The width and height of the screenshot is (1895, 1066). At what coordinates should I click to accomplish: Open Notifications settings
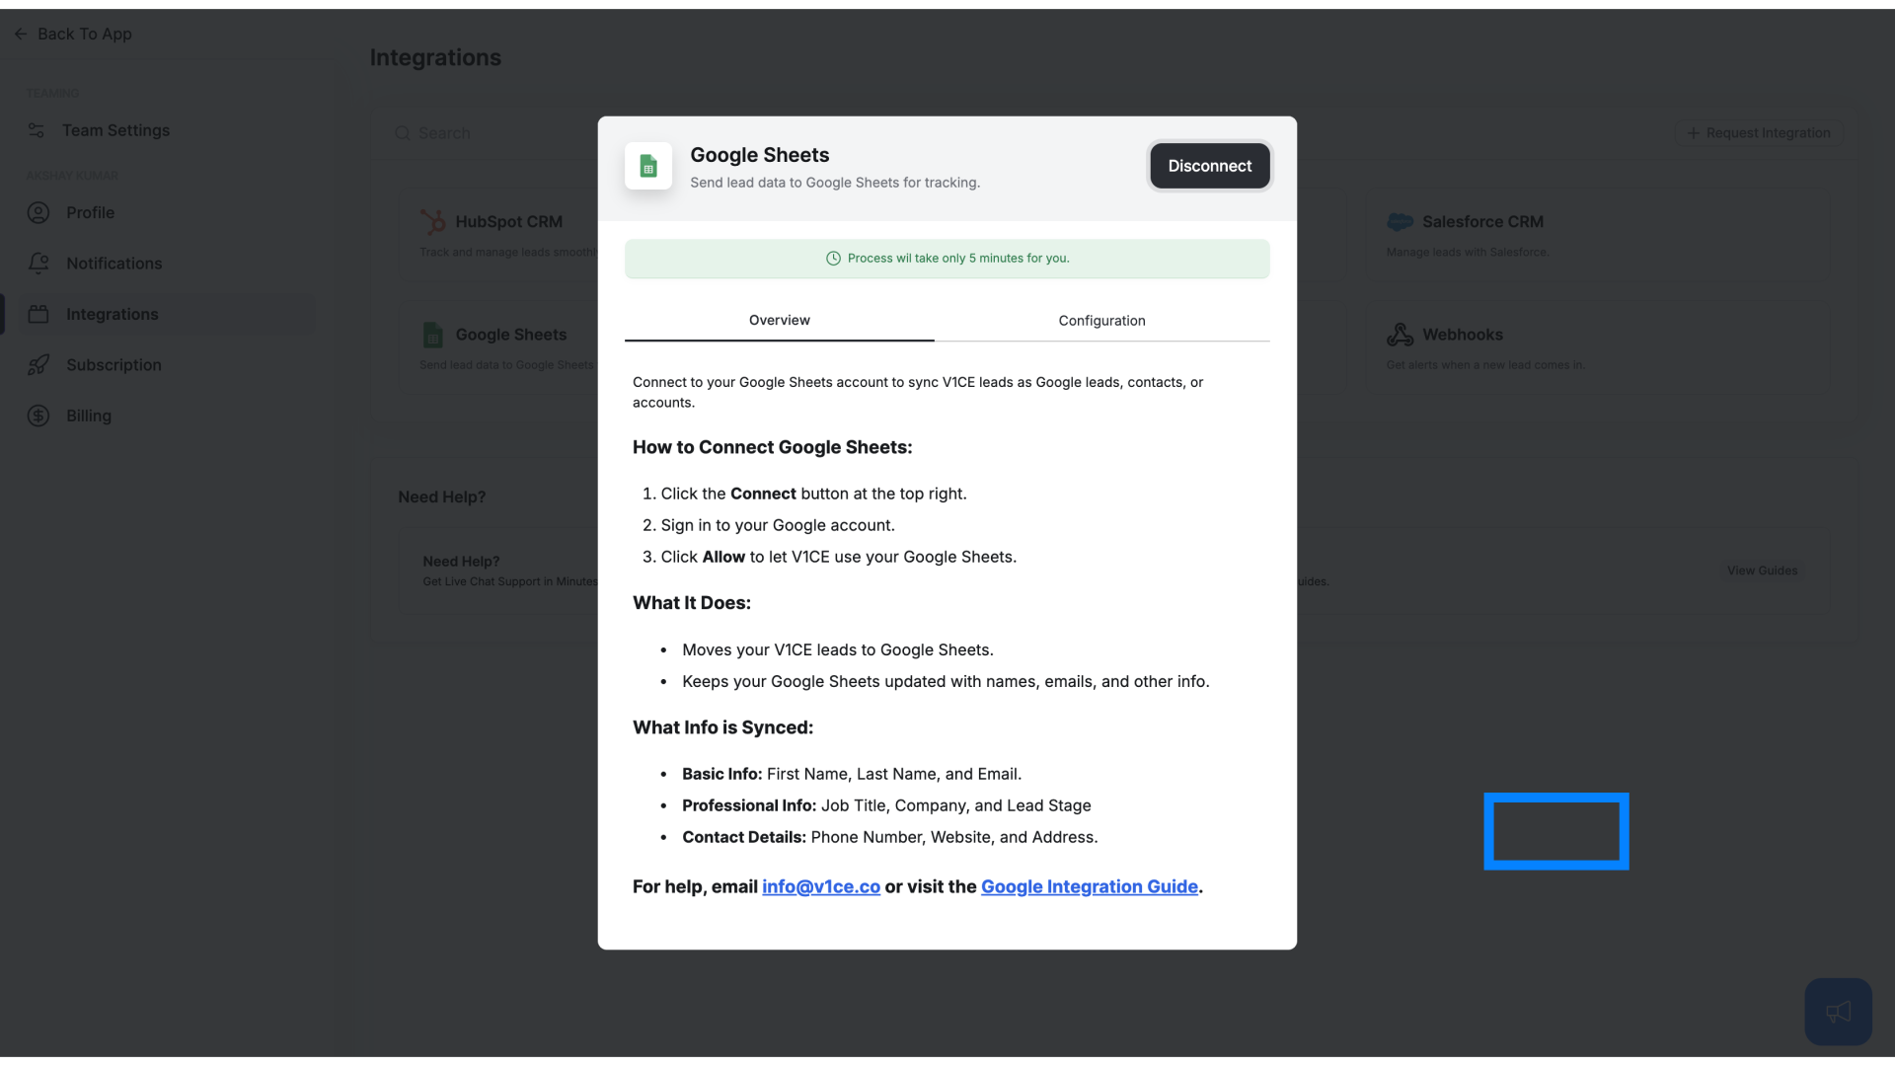[114, 264]
